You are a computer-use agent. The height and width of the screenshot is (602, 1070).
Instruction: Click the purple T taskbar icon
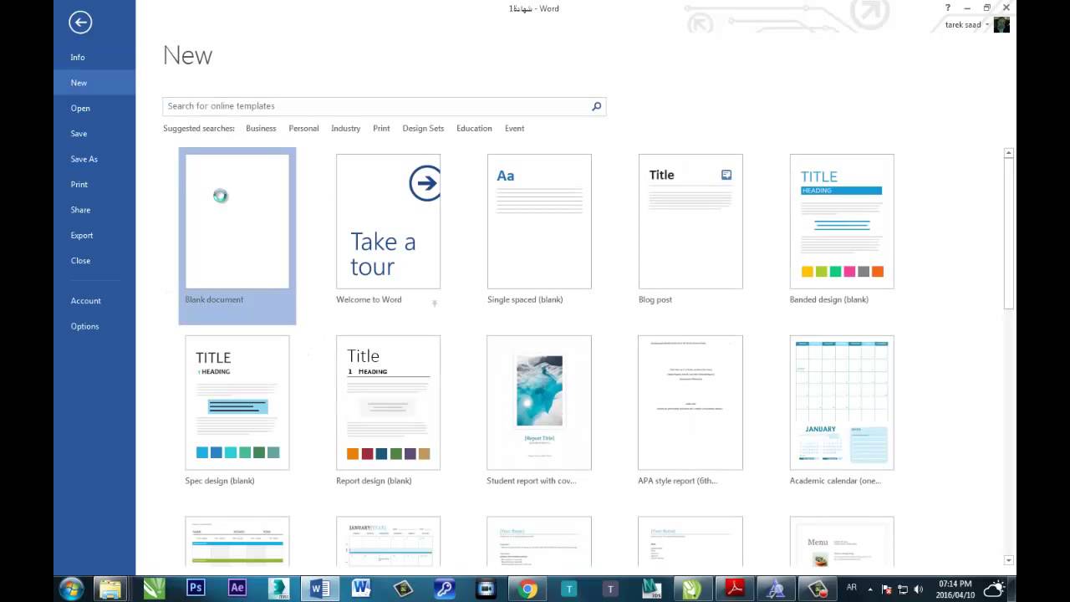click(x=610, y=589)
